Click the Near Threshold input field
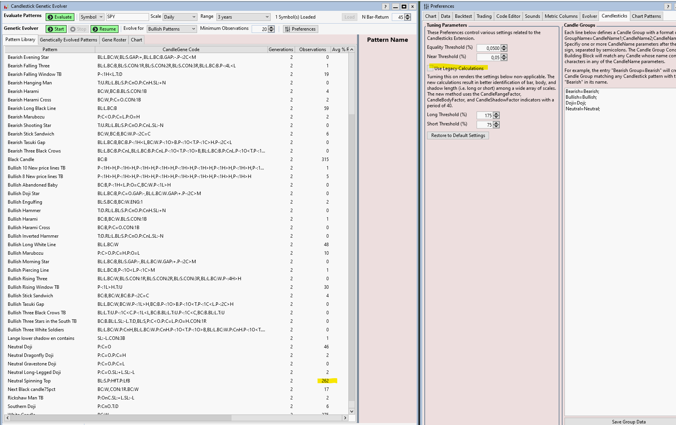 489,57
